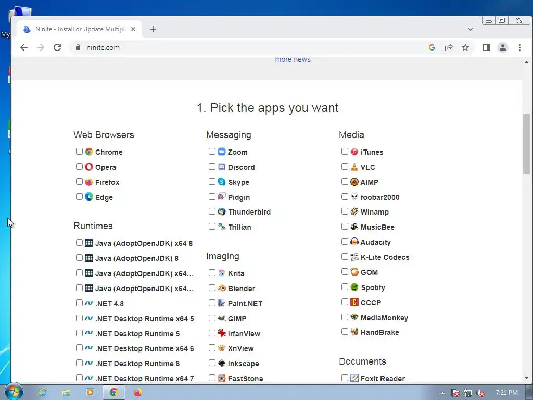Click the Blender icon
This screenshot has width=533, height=400.
click(x=222, y=288)
